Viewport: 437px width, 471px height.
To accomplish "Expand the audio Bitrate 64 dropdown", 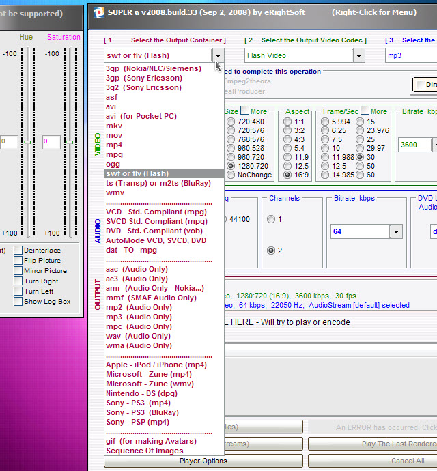I will [x=396, y=231].
